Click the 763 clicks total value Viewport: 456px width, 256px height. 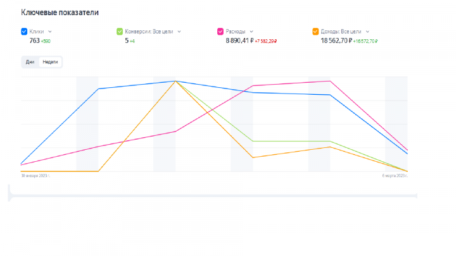(x=34, y=40)
